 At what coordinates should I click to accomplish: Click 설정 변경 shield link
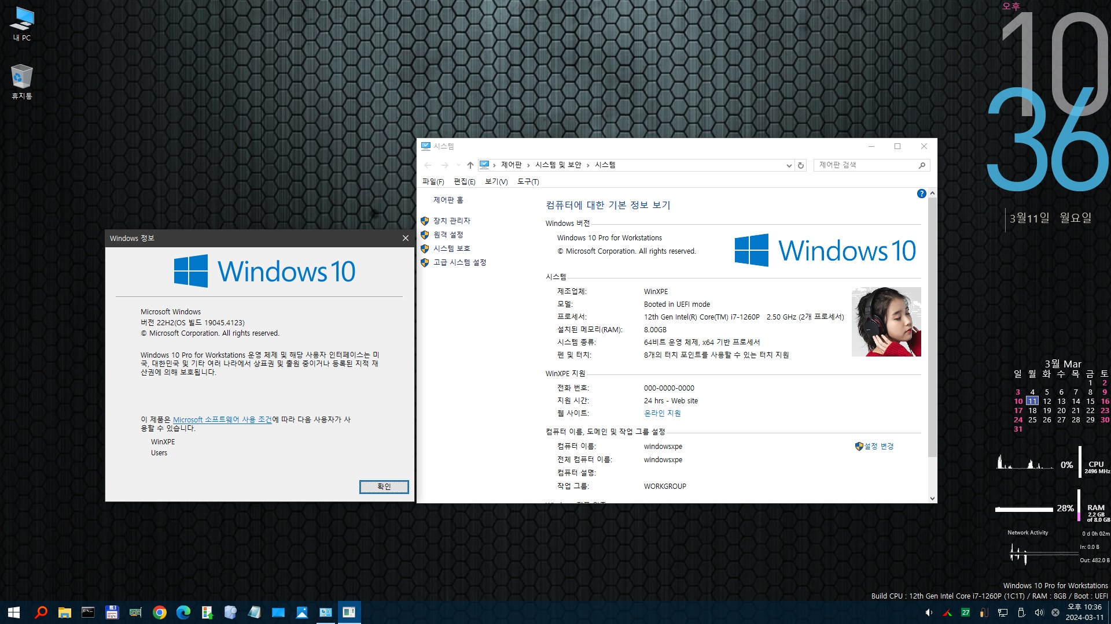(x=878, y=446)
